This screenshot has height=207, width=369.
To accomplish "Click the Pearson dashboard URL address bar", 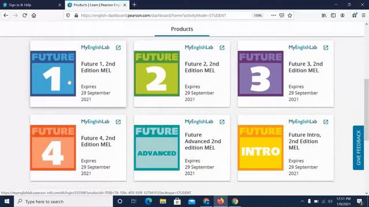I will (x=153, y=16).
